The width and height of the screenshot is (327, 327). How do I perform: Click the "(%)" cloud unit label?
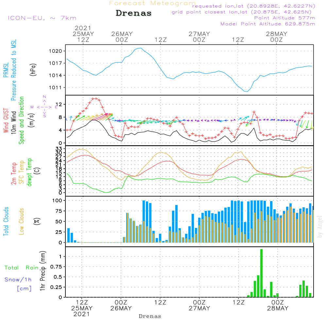click(x=37, y=221)
